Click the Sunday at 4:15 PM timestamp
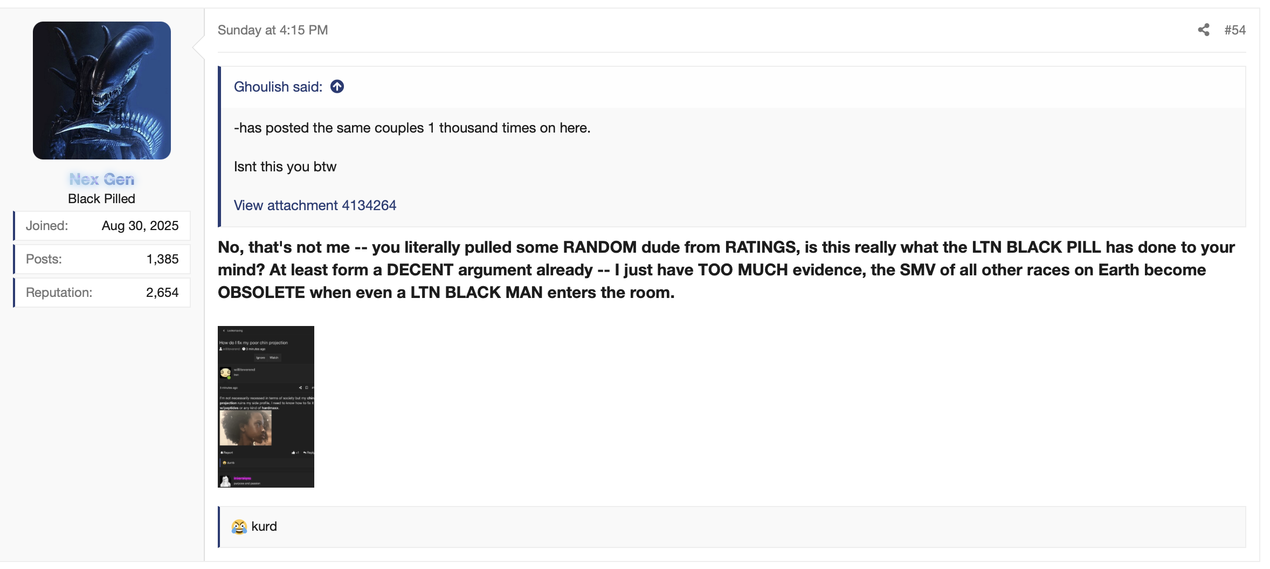The height and width of the screenshot is (569, 1270). 273,30
